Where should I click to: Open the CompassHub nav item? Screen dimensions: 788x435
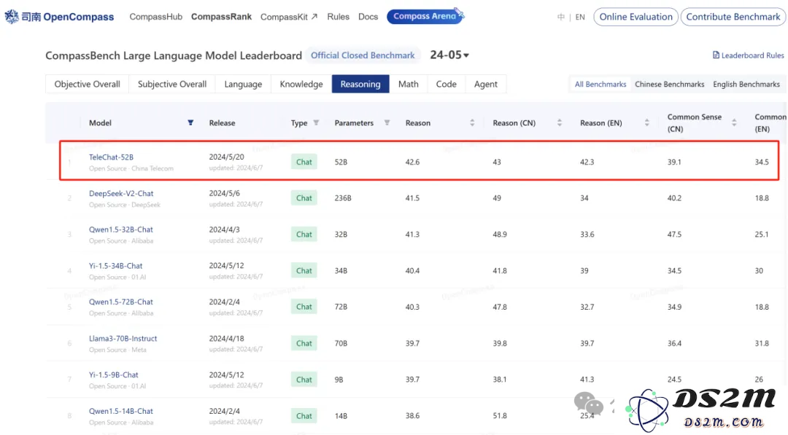coord(156,17)
